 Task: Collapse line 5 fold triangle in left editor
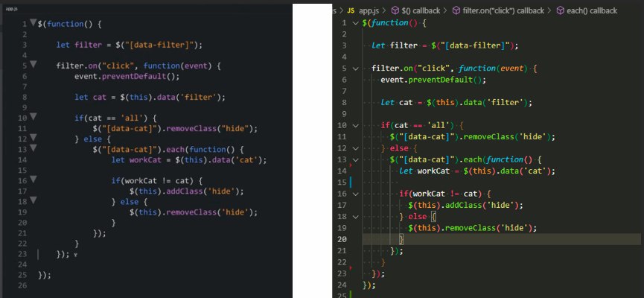34,64
